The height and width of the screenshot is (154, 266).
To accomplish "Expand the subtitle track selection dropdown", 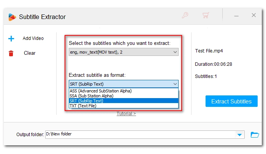I will click(x=123, y=52).
